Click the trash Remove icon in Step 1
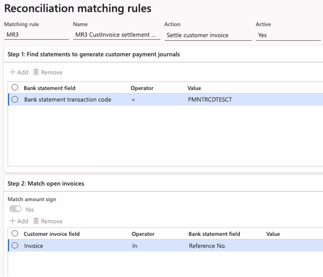The image size is (323, 277). point(36,72)
